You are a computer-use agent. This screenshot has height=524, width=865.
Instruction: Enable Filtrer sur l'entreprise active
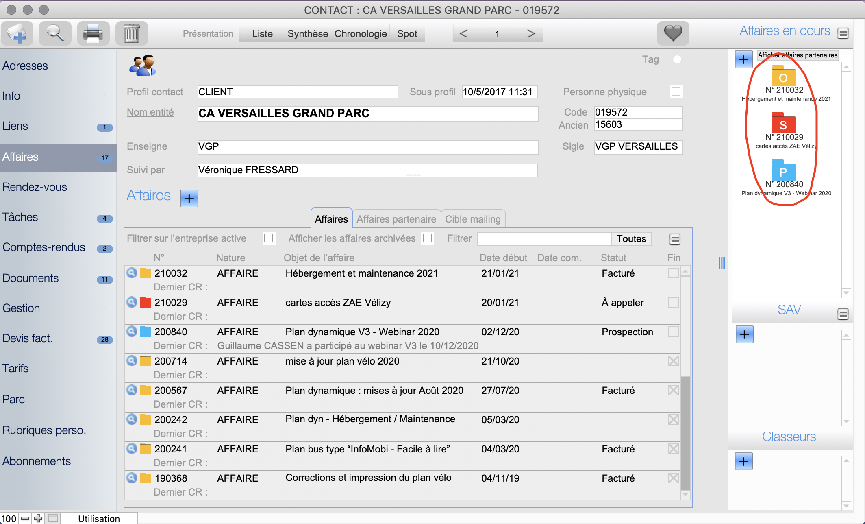point(269,238)
